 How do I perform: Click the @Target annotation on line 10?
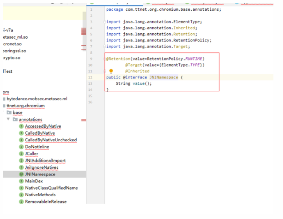pos(134,65)
